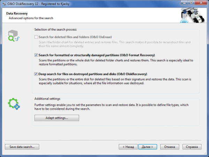
Task: Click the O&O DiskRecovery title bar icon
Action: [4, 4]
